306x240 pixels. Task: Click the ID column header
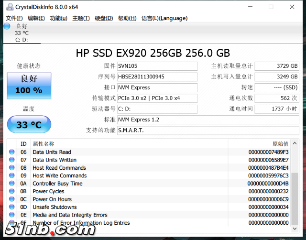[x=23, y=144]
